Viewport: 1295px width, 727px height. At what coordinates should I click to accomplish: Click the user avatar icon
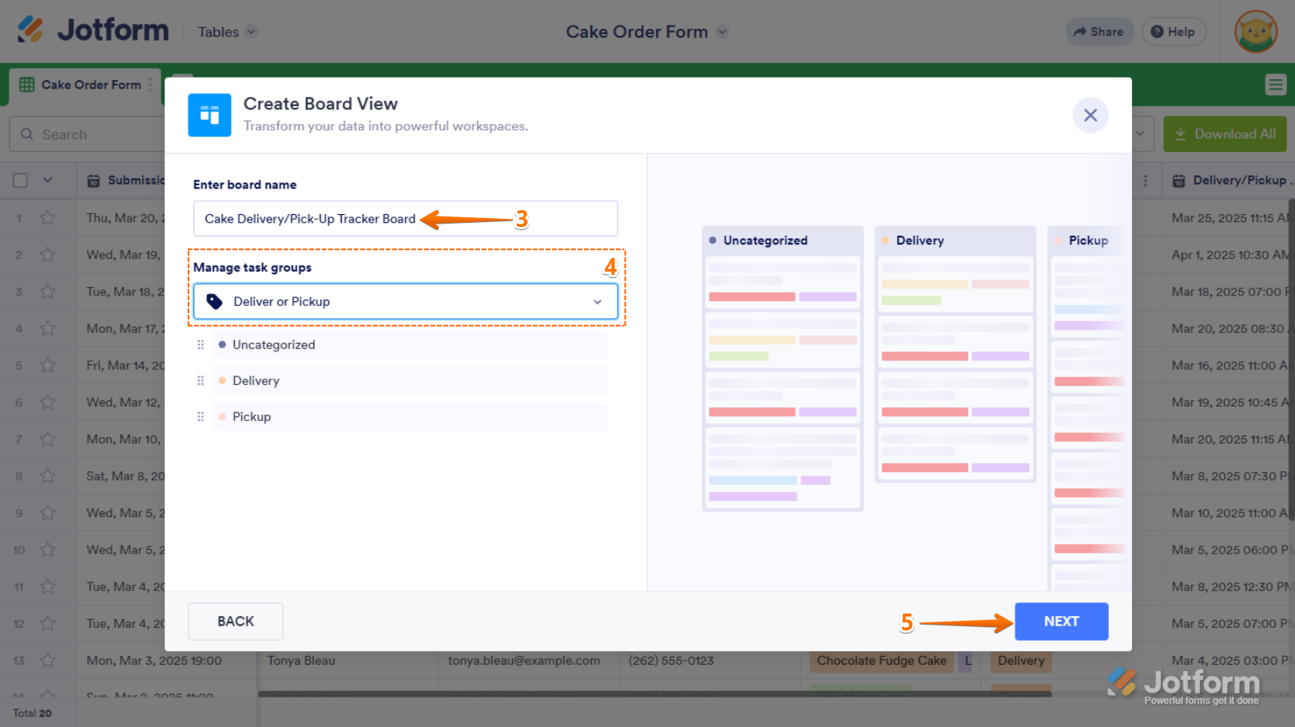(1255, 32)
